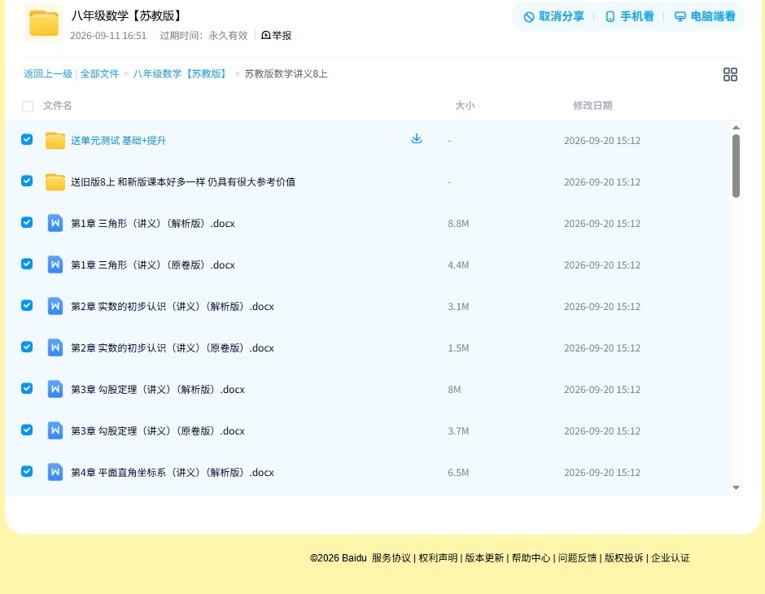Open file 第1章 三角形(讲义)(解析版).docx
Screen dimensions: 765x594
[153, 223]
